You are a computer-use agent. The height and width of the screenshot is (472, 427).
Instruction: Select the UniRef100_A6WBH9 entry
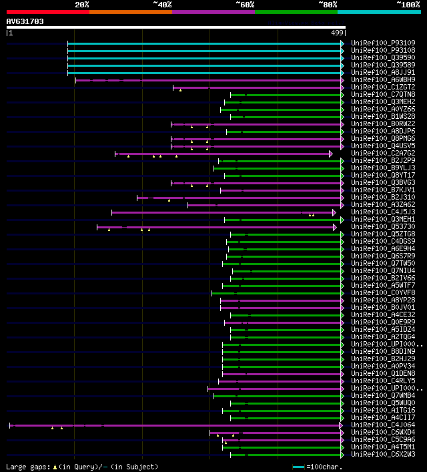click(383, 79)
